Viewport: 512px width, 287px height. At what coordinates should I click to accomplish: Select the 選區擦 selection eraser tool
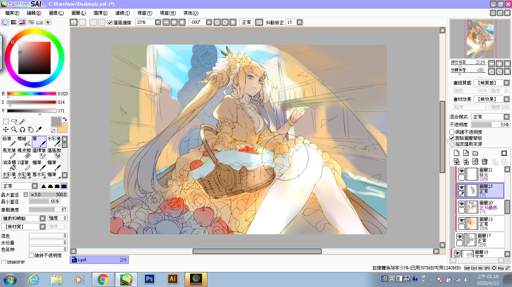click(54, 153)
